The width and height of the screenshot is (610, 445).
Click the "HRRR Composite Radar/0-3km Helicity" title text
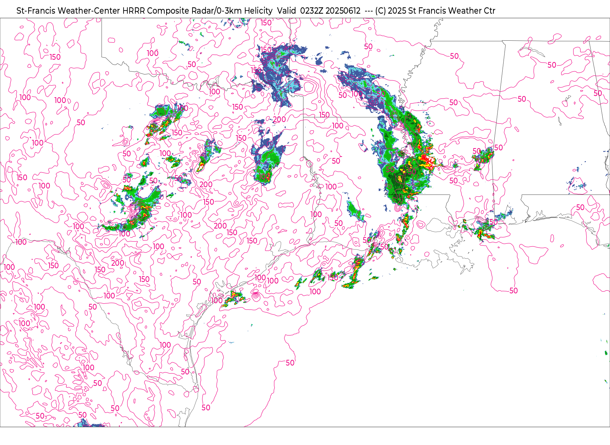pyautogui.click(x=197, y=11)
